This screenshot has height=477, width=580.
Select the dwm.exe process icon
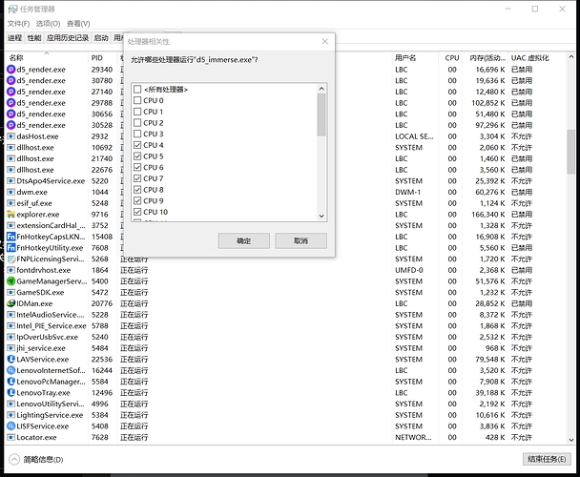pyautogui.click(x=11, y=192)
